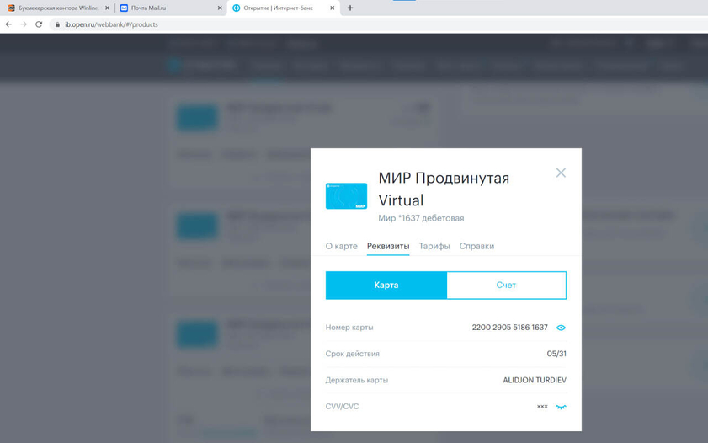Switch to the Счет segment button
Screen dimensions: 708x443
tap(506, 285)
